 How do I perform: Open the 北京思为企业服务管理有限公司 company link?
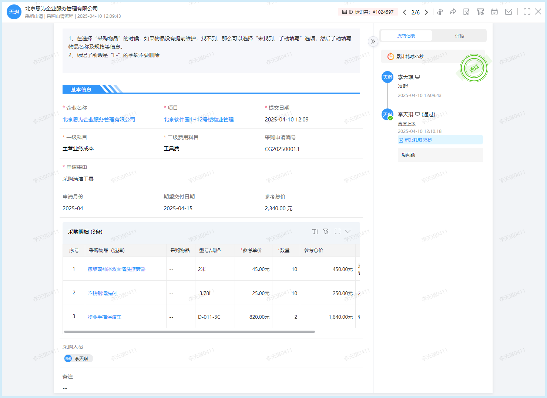[99, 120]
